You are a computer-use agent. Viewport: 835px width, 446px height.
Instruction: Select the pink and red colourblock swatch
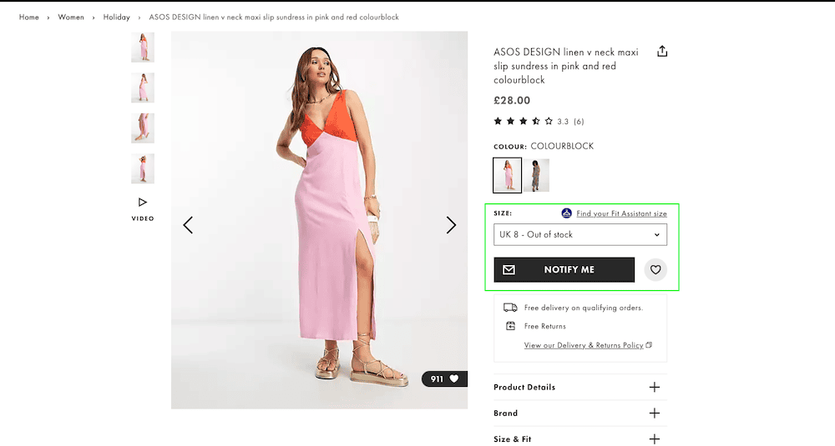tap(507, 175)
